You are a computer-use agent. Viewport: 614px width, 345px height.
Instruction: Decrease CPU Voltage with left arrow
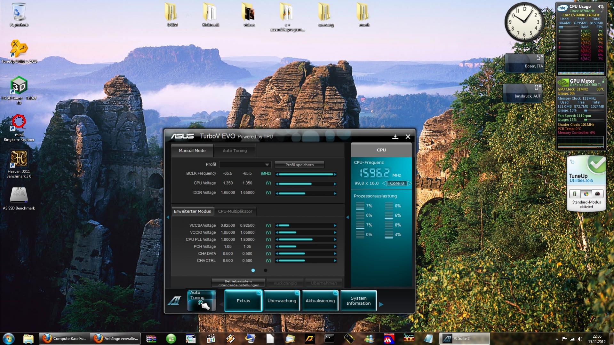pyautogui.click(x=277, y=184)
